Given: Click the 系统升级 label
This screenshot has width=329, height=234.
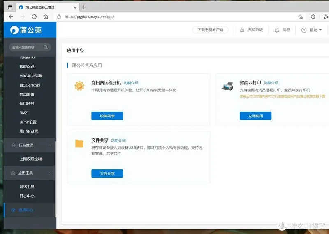Looking at the screenshot, I should (255, 30).
